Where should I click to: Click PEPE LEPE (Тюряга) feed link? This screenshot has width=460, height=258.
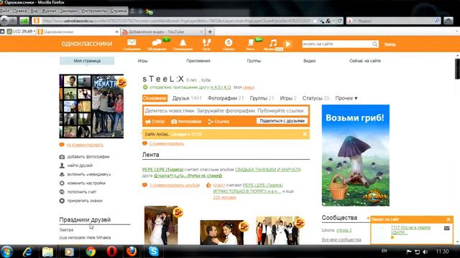click(x=162, y=169)
